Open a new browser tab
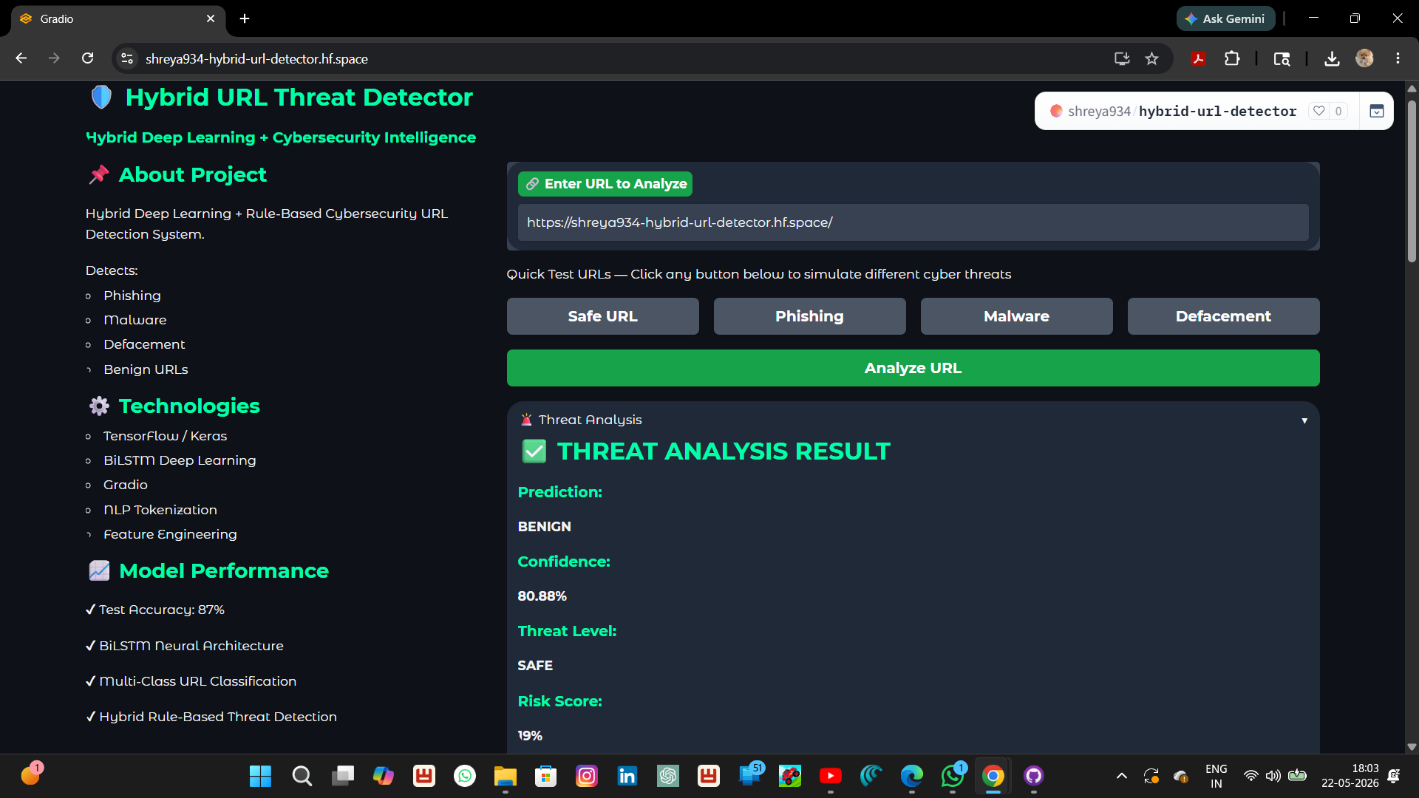This screenshot has width=1419, height=798. pos(245,18)
